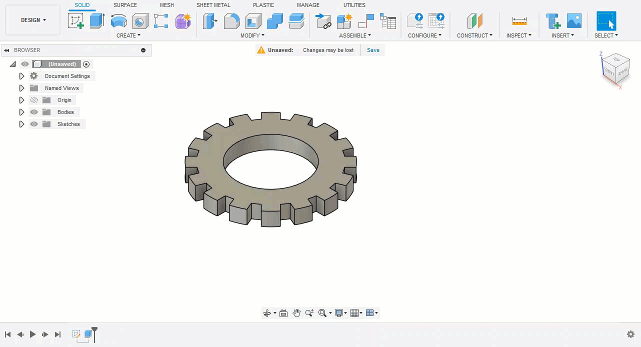This screenshot has width=641, height=347.
Task: Click the Measure tool icon
Action: tap(519, 21)
